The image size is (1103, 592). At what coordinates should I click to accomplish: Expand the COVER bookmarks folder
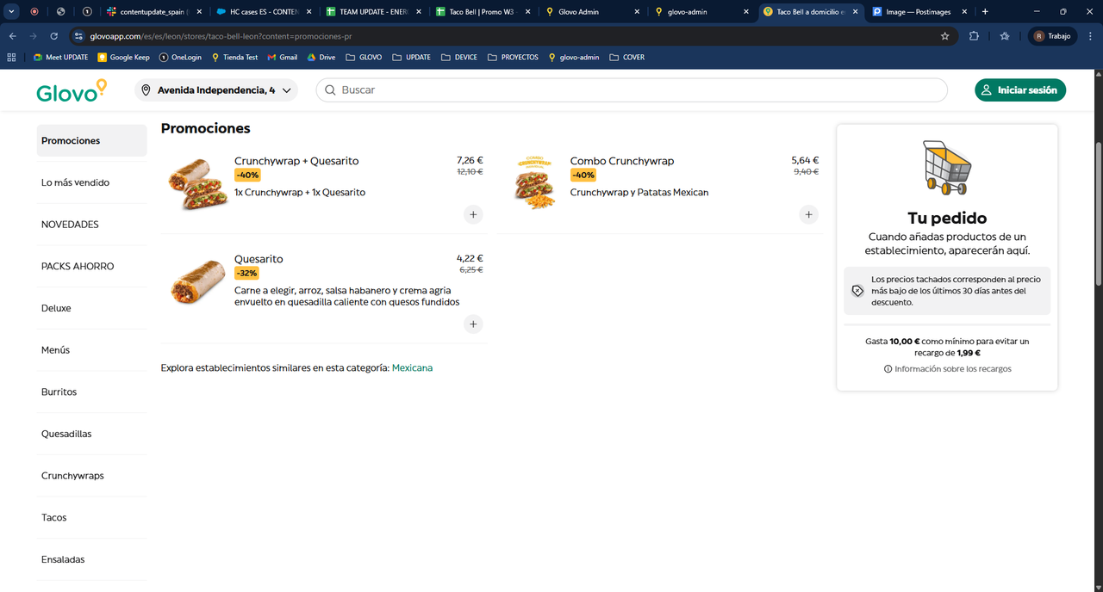[x=626, y=58]
